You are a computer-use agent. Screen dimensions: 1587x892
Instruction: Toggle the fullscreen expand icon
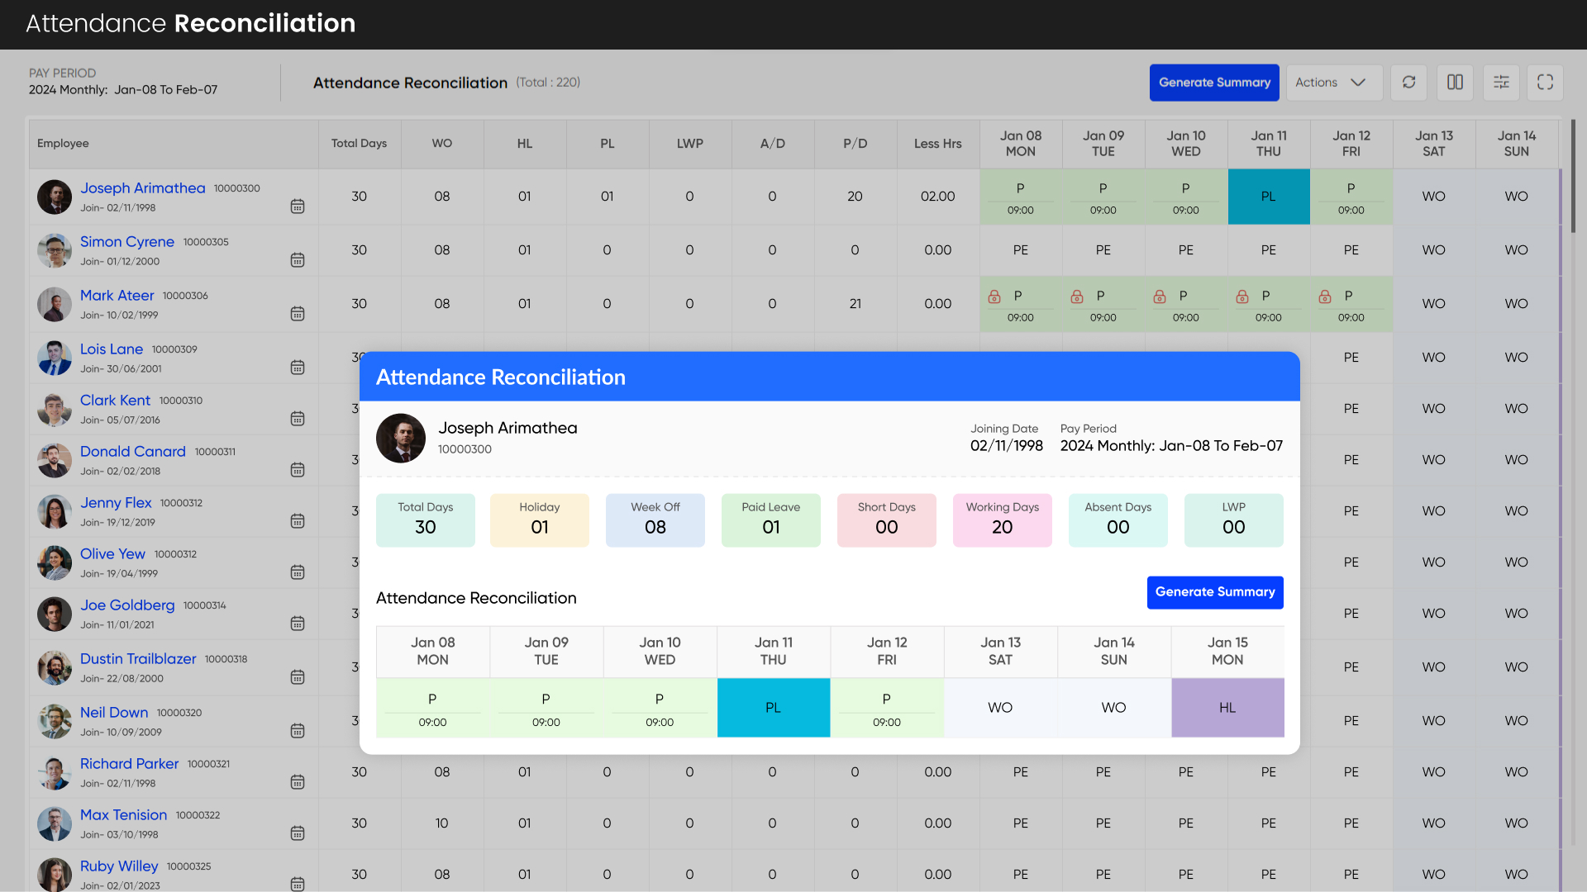pos(1545,83)
